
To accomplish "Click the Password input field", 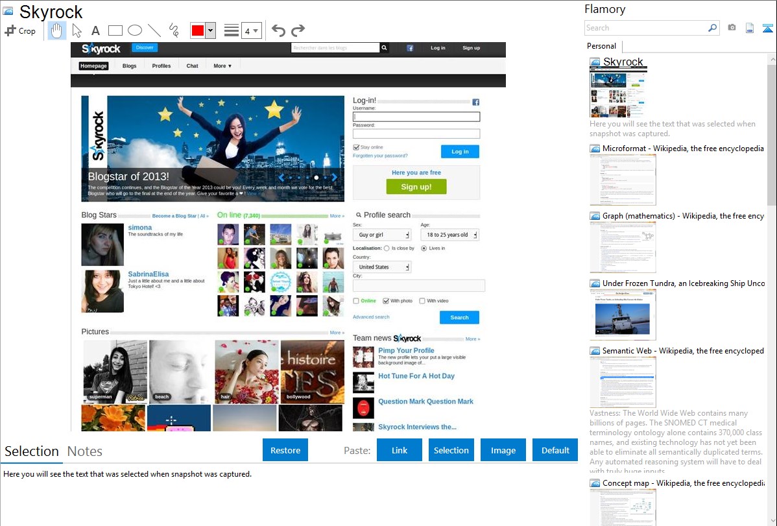I will (x=416, y=134).
